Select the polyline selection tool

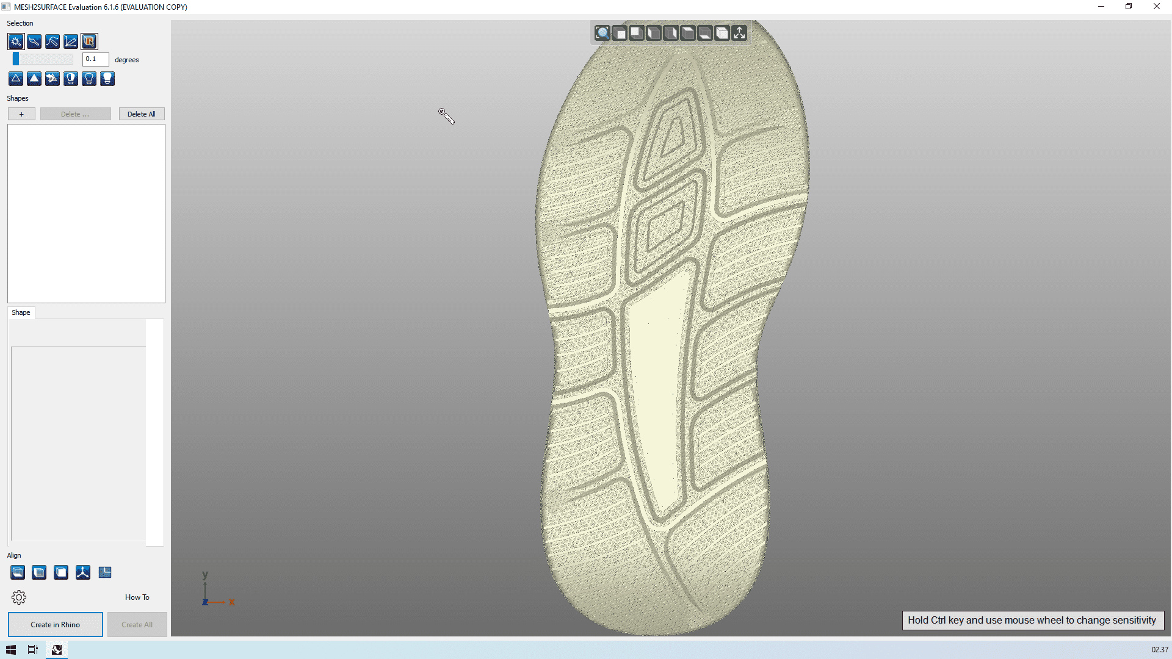point(71,41)
